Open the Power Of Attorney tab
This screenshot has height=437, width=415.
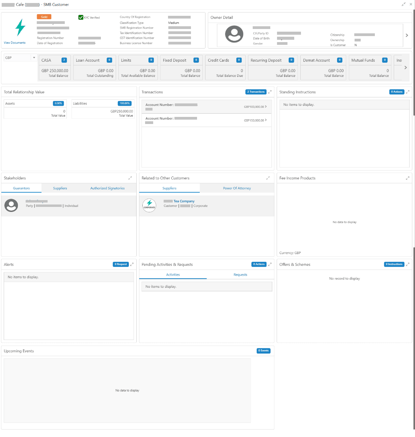click(237, 188)
